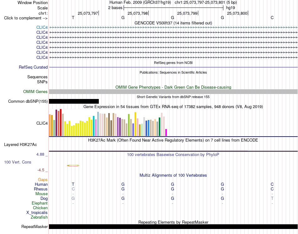This screenshot has width=298, height=234.
Task: Click the SNPs track label
Action: tap(42, 82)
